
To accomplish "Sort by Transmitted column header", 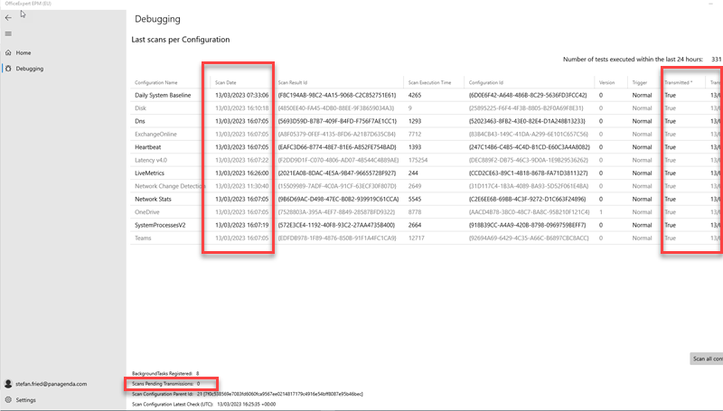I will click(x=679, y=82).
